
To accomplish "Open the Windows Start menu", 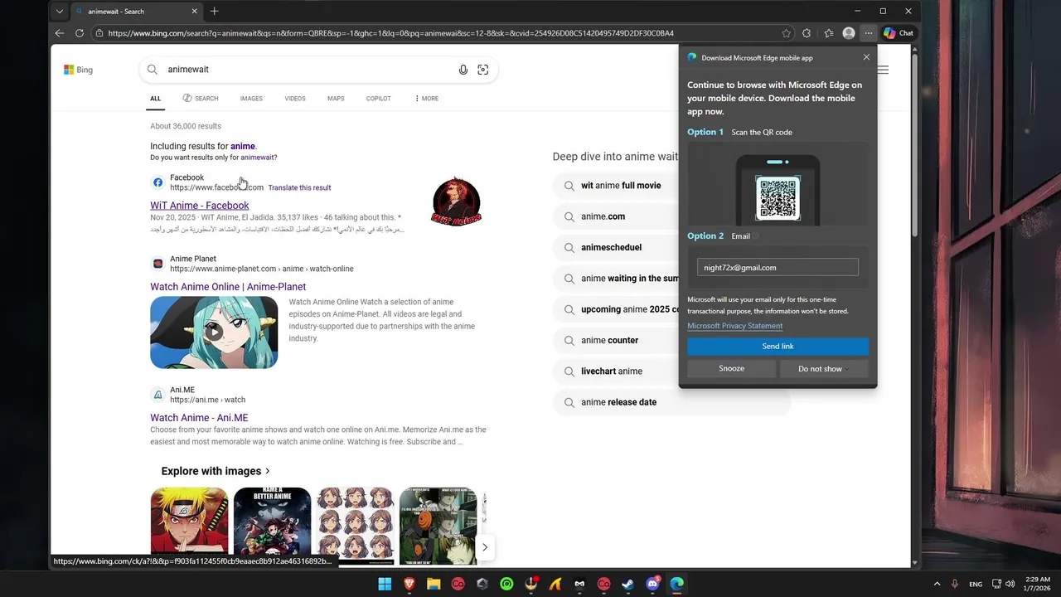I will point(385,584).
